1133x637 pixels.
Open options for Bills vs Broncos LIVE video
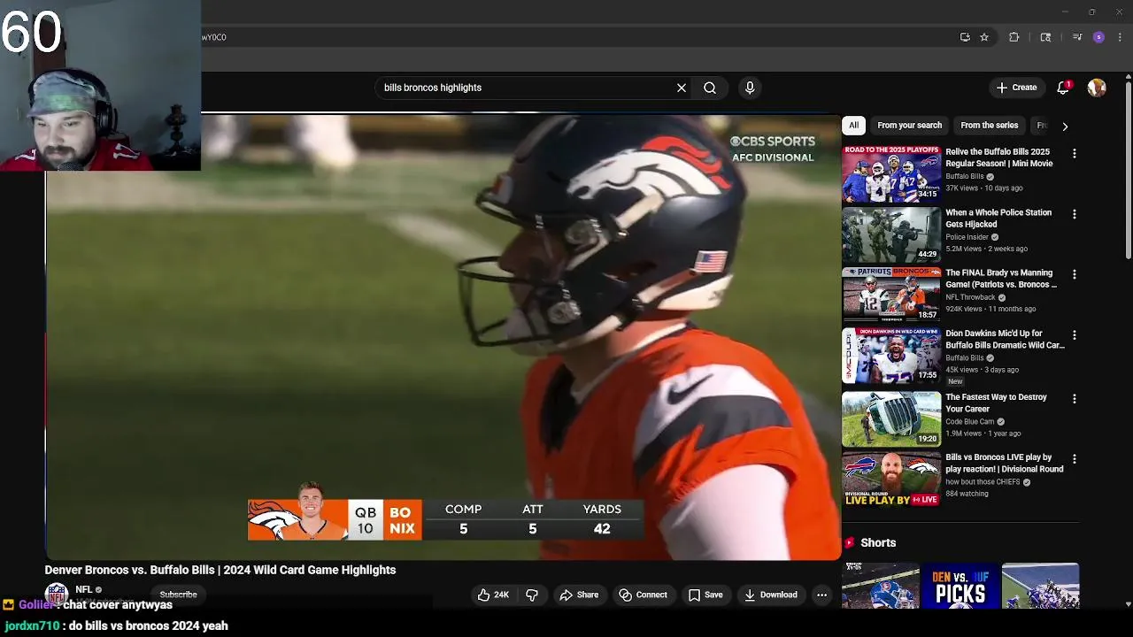click(1075, 459)
